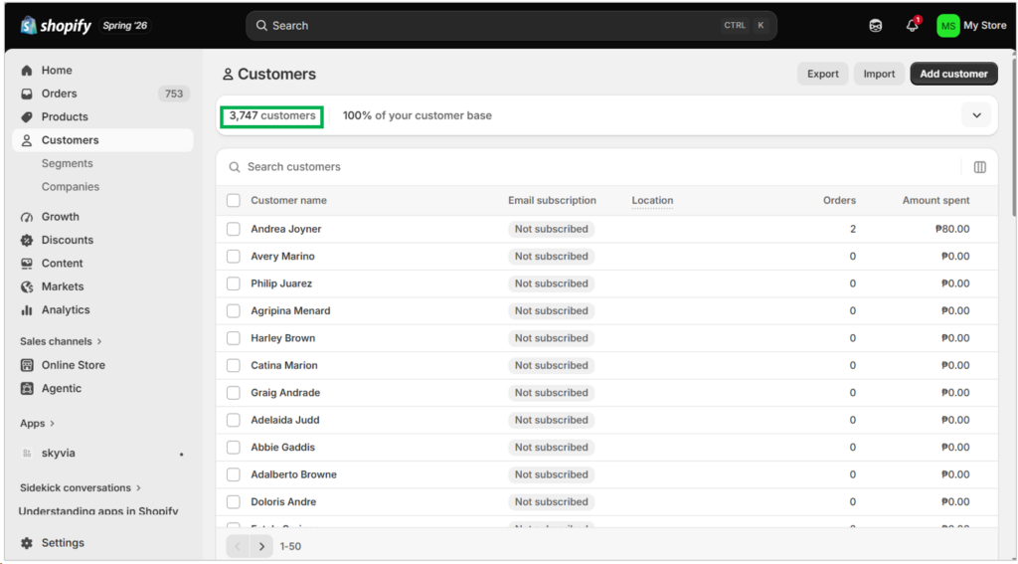Click the Discounts badge icon
The width and height of the screenshot is (1018, 564).
point(27,241)
